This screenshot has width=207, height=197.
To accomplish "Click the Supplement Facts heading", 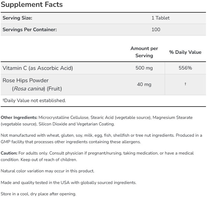I will click(x=32, y=5).
